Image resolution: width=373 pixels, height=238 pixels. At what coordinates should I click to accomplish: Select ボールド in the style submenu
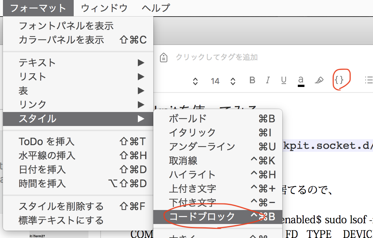[218, 119]
